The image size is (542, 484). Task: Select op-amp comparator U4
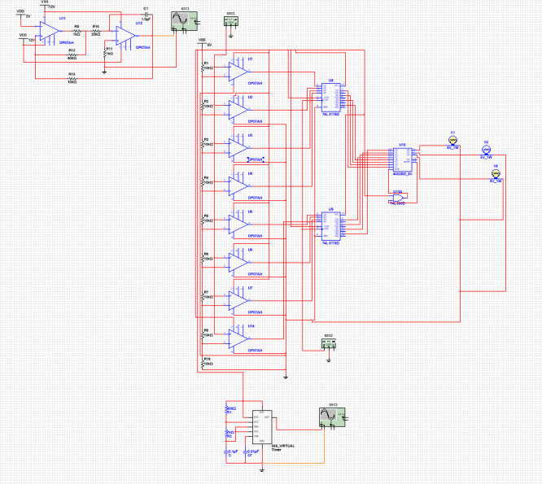[238, 186]
